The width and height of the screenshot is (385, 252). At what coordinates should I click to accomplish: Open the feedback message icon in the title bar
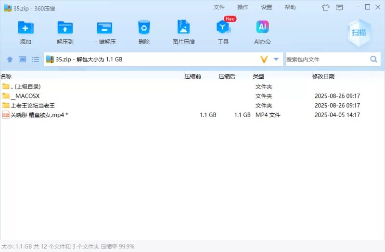click(x=340, y=8)
